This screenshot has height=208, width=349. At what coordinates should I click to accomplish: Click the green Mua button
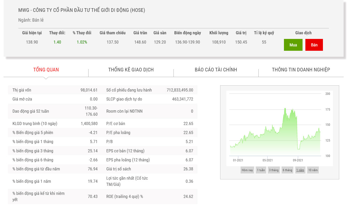(293, 45)
